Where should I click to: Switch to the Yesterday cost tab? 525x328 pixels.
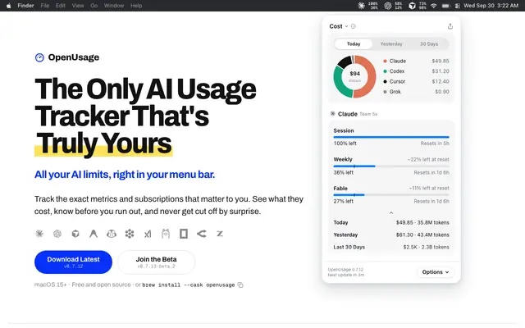391,43
